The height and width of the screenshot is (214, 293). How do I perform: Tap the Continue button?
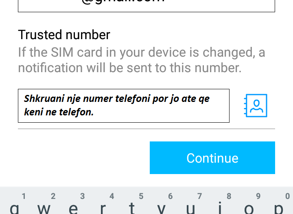(x=212, y=158)
